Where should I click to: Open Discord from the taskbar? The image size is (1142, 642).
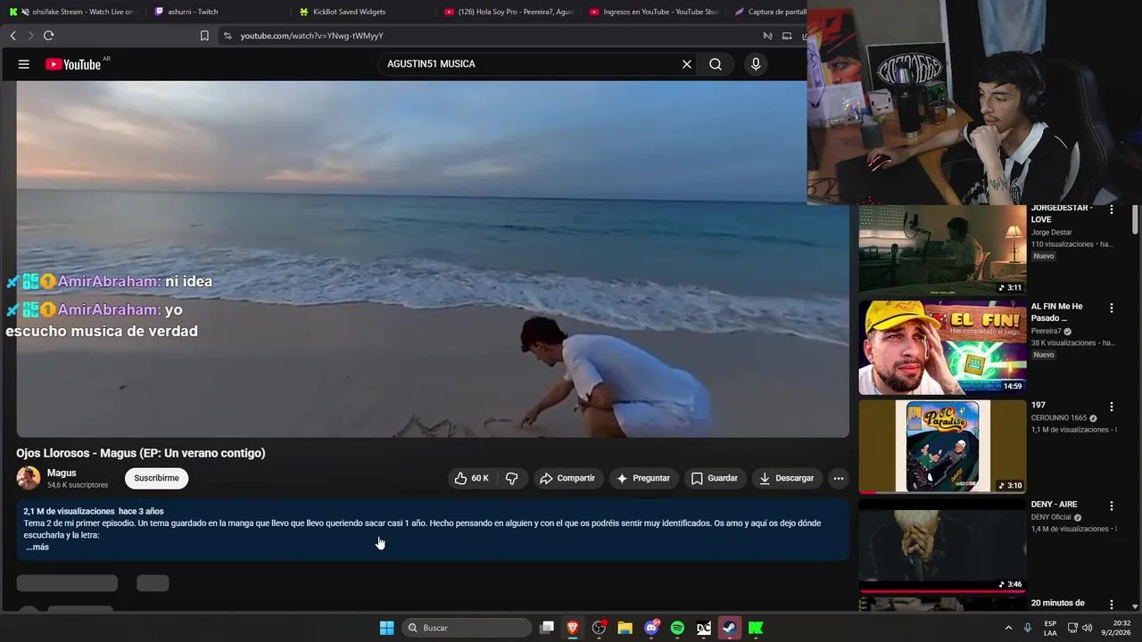651,628
